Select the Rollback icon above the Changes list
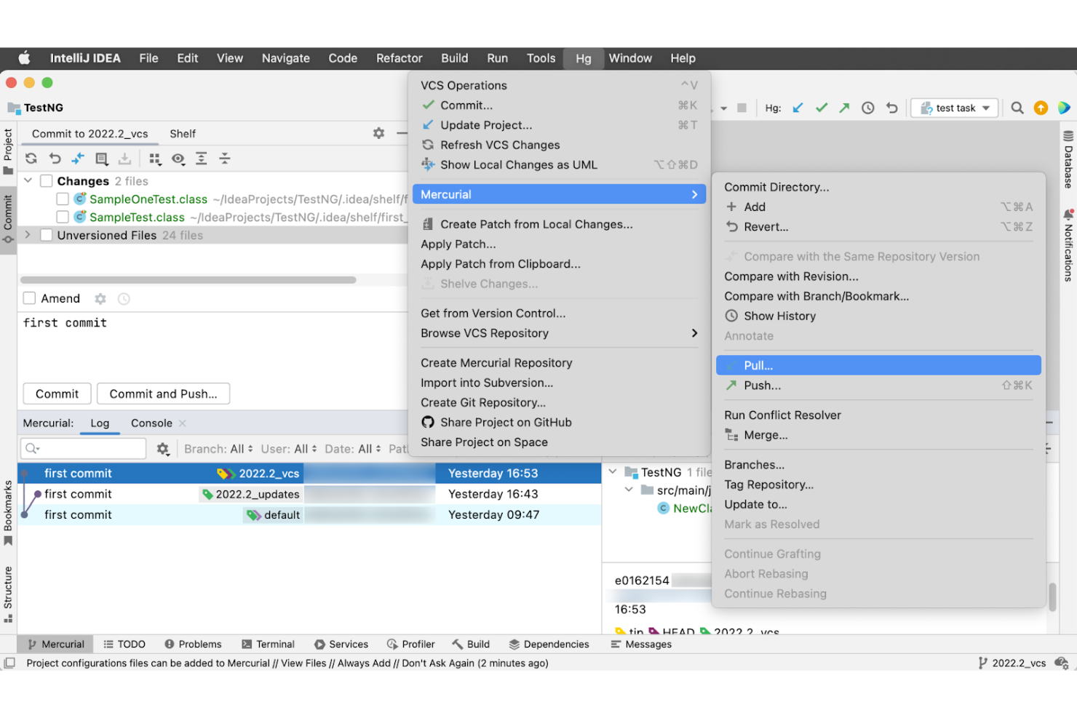The image size is (1077, 718). [55, 158]
